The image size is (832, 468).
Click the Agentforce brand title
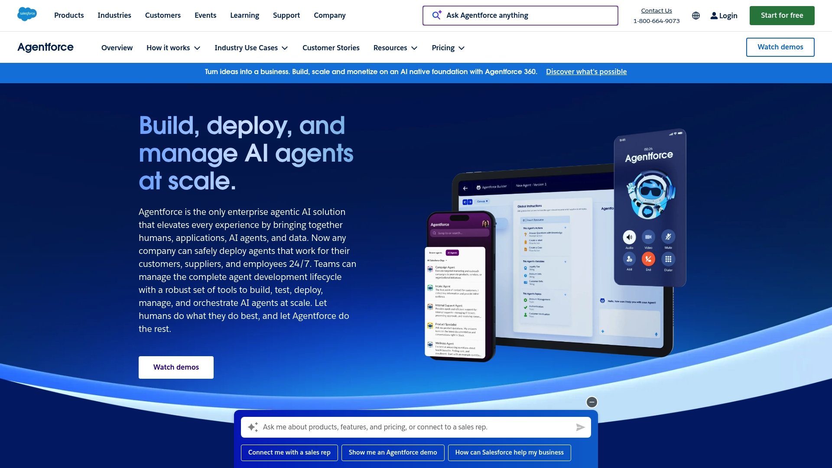click(45, 47)
